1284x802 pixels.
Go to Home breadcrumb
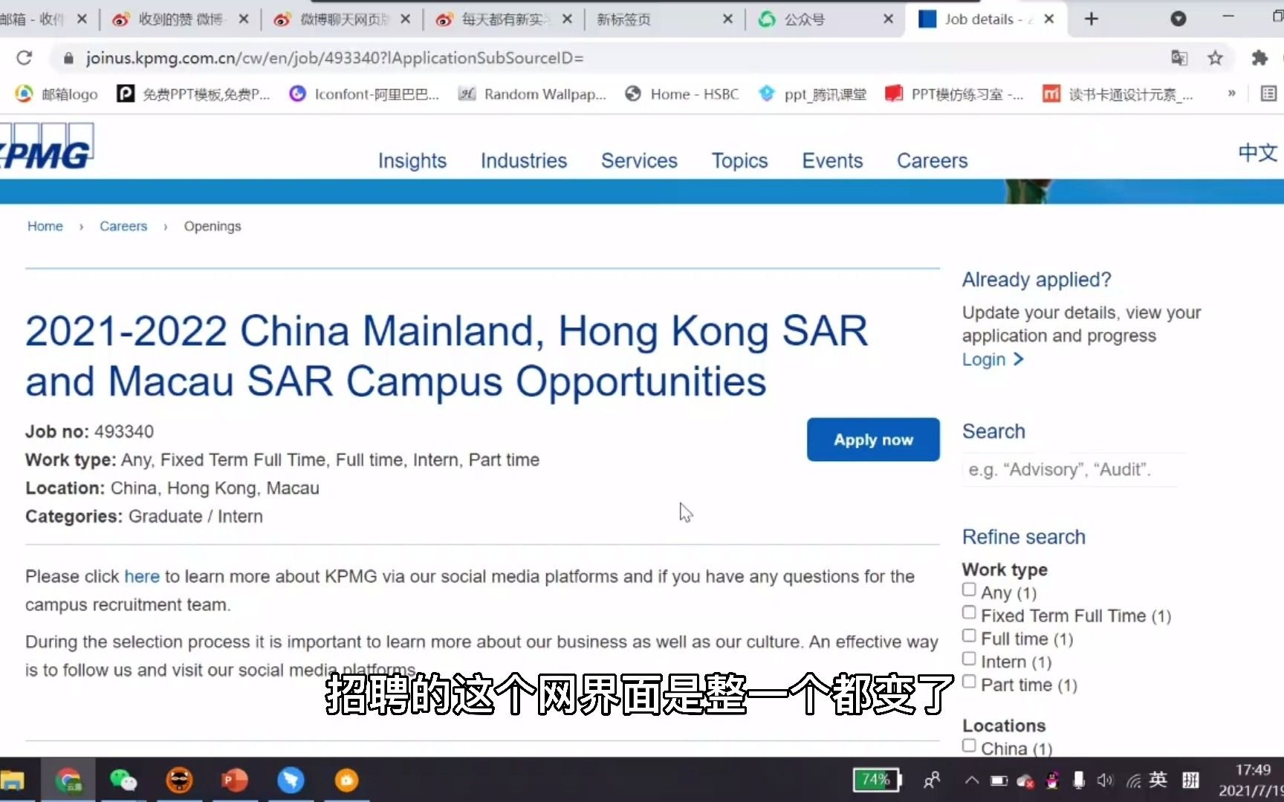[x=45, y=226]
